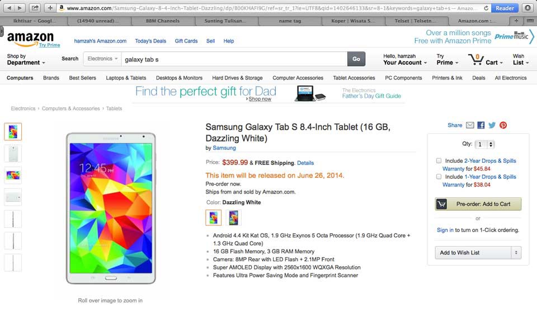537x326 pixels.
Task: Click the browser share icon in the toolbar
Action: tap(36, 8)
